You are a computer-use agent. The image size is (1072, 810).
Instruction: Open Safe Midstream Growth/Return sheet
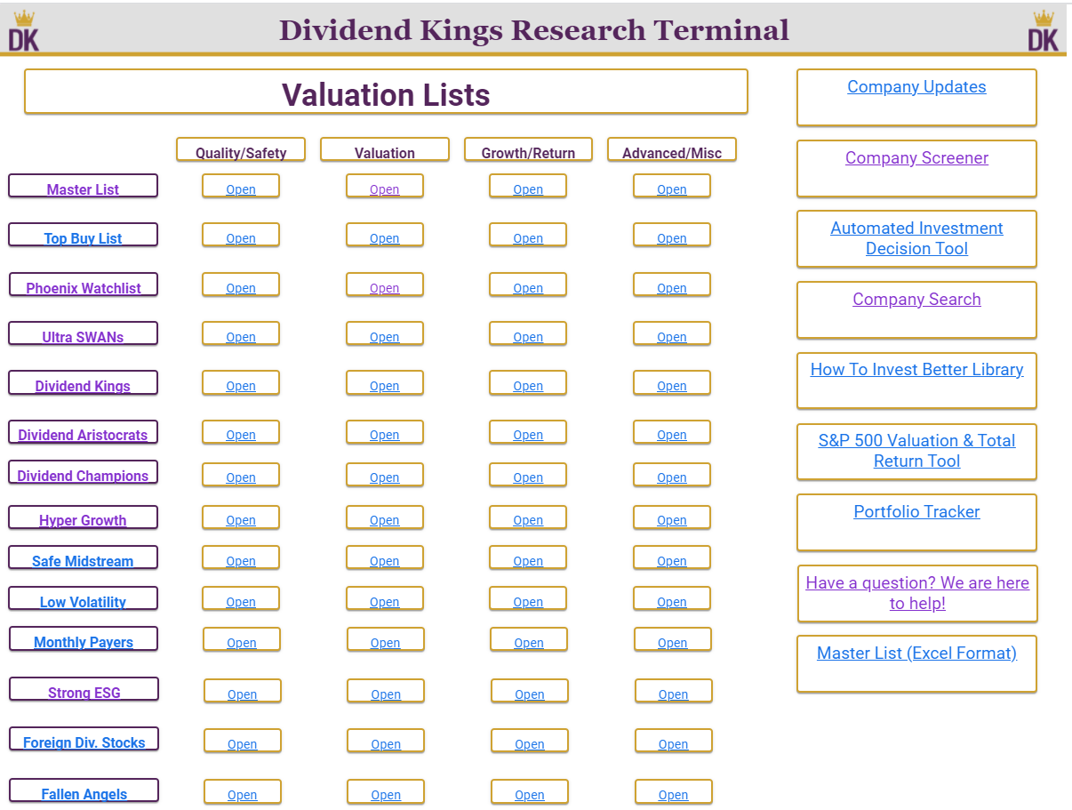pos(528,561)
